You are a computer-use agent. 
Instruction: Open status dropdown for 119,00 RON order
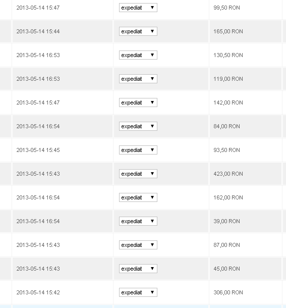[138, 79]
